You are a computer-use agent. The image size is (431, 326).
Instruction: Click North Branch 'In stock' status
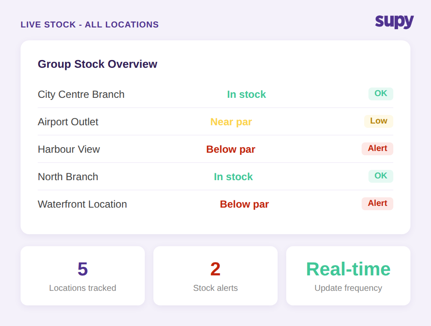pyautogui.click(x=233, y=177)
